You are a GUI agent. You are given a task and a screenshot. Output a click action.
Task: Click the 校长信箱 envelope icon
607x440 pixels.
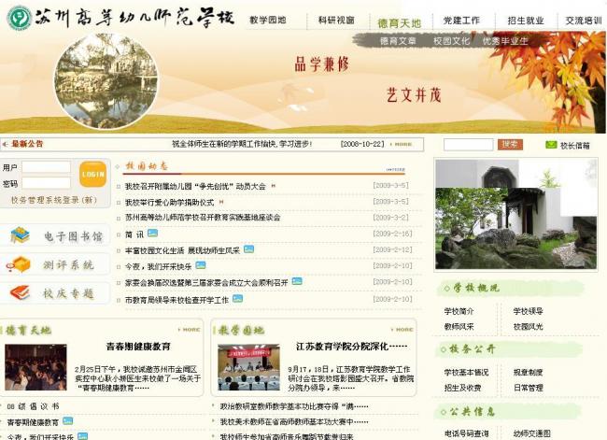pos(551,145)
